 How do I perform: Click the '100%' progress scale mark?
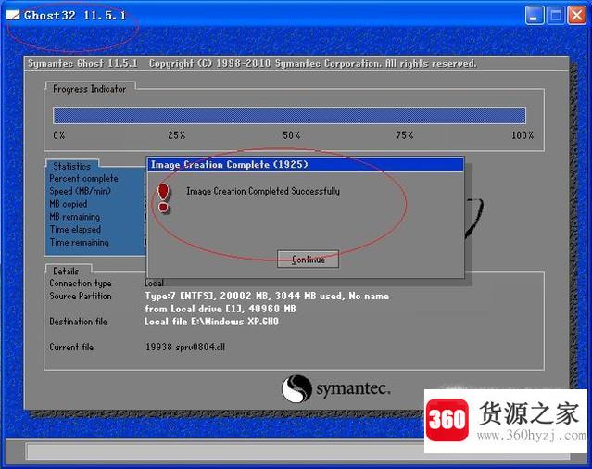click(523, 135)
